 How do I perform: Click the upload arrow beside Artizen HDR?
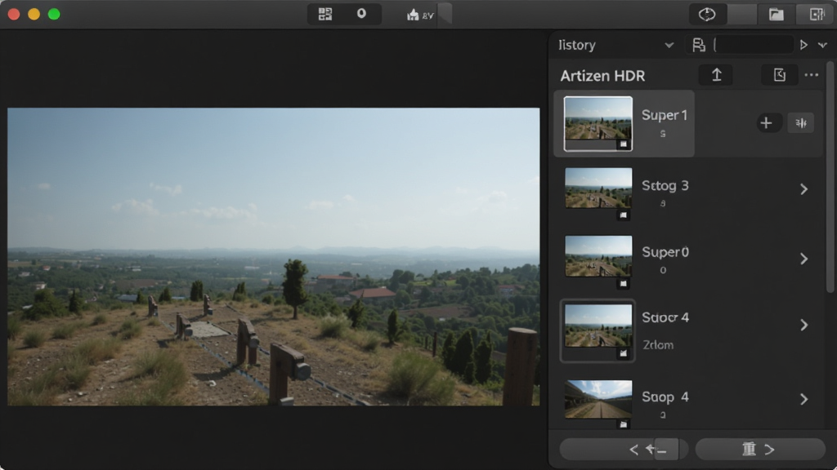pyautogui.click(x=716, y=75)
